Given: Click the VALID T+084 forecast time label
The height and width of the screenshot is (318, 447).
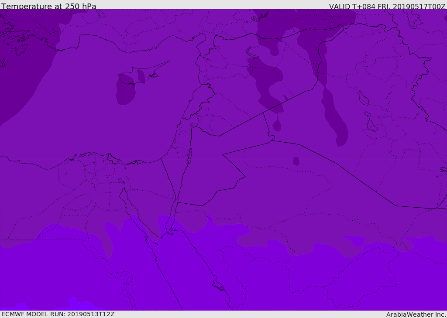Looking at the screenshot, I should click(x=387, y=7).
